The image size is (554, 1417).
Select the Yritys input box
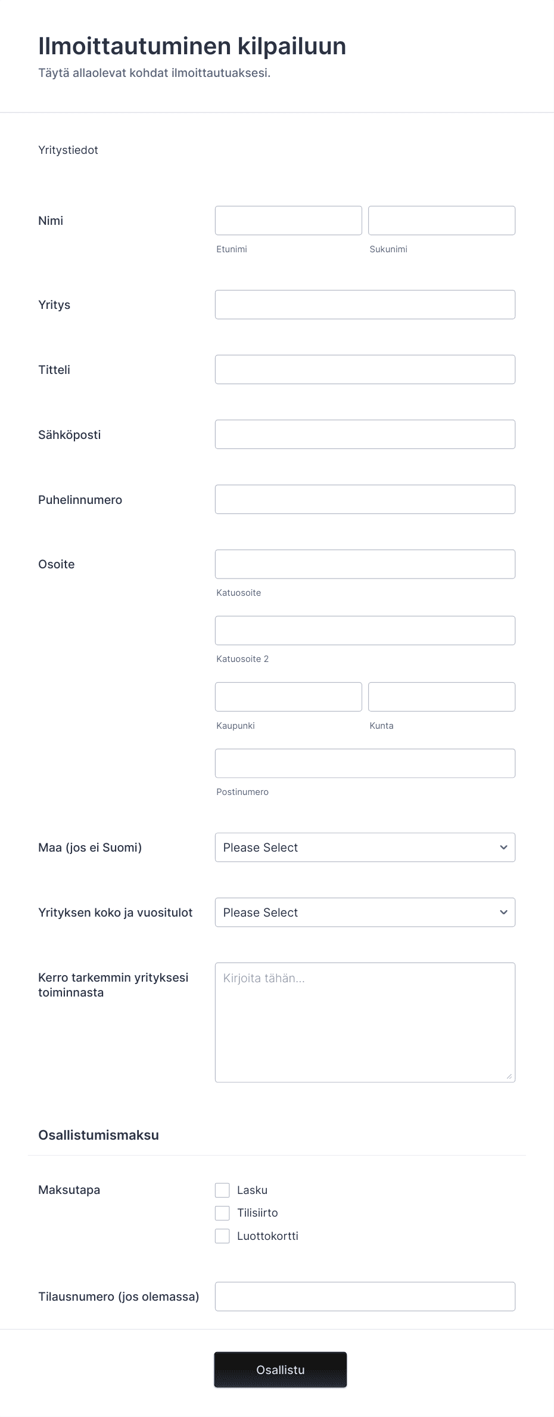[x=365, y=305]
